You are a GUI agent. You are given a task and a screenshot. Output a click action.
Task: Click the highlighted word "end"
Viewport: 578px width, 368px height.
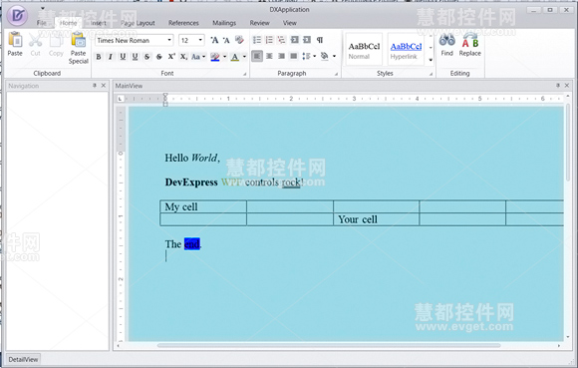point(192,243)
